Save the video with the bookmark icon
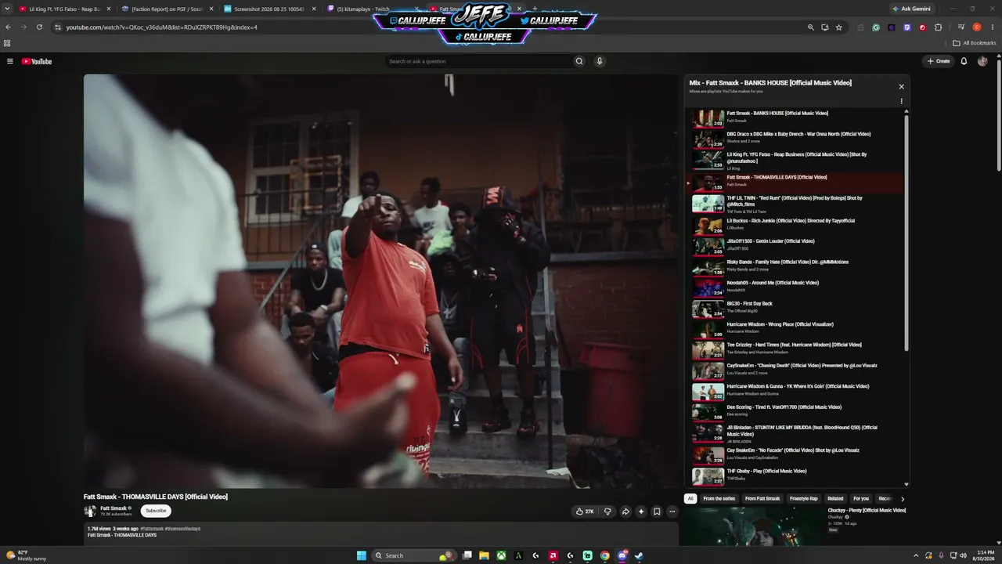 coord(657,512)
